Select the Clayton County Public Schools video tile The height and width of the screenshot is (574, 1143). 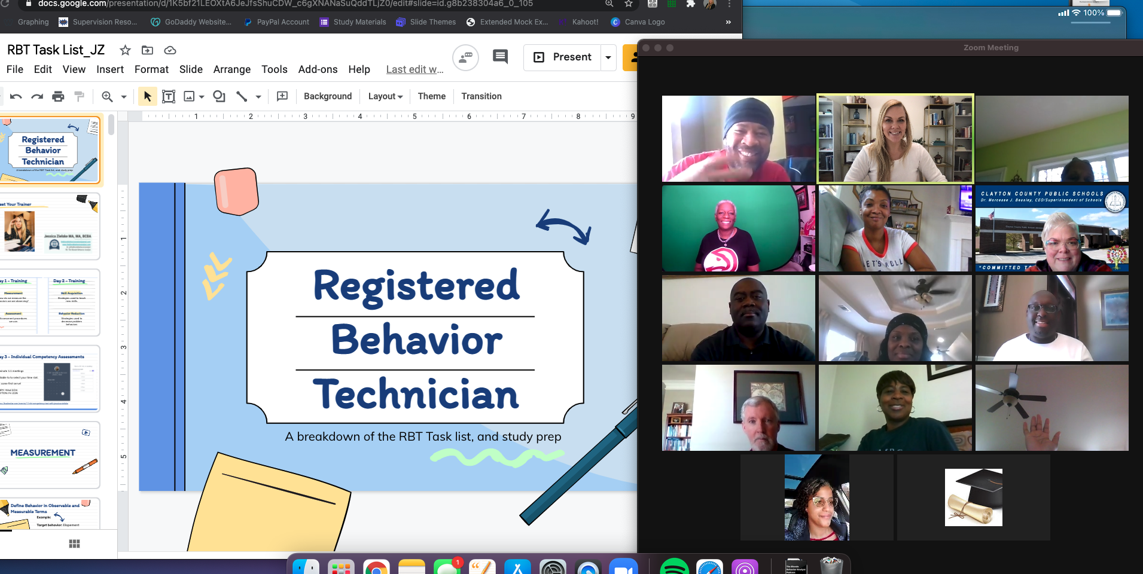pos(1052,228)
